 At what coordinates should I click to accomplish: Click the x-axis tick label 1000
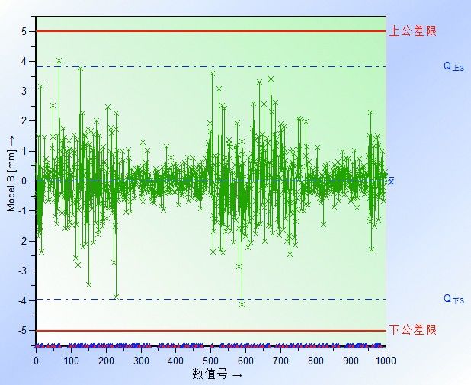click(x=386, y=361)
